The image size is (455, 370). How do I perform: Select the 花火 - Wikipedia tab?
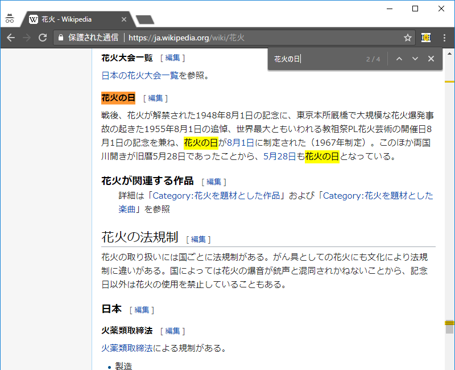coord(74,19)
